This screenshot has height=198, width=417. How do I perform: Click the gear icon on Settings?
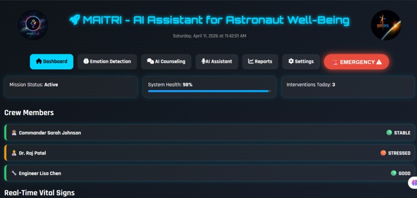(291, 61)
